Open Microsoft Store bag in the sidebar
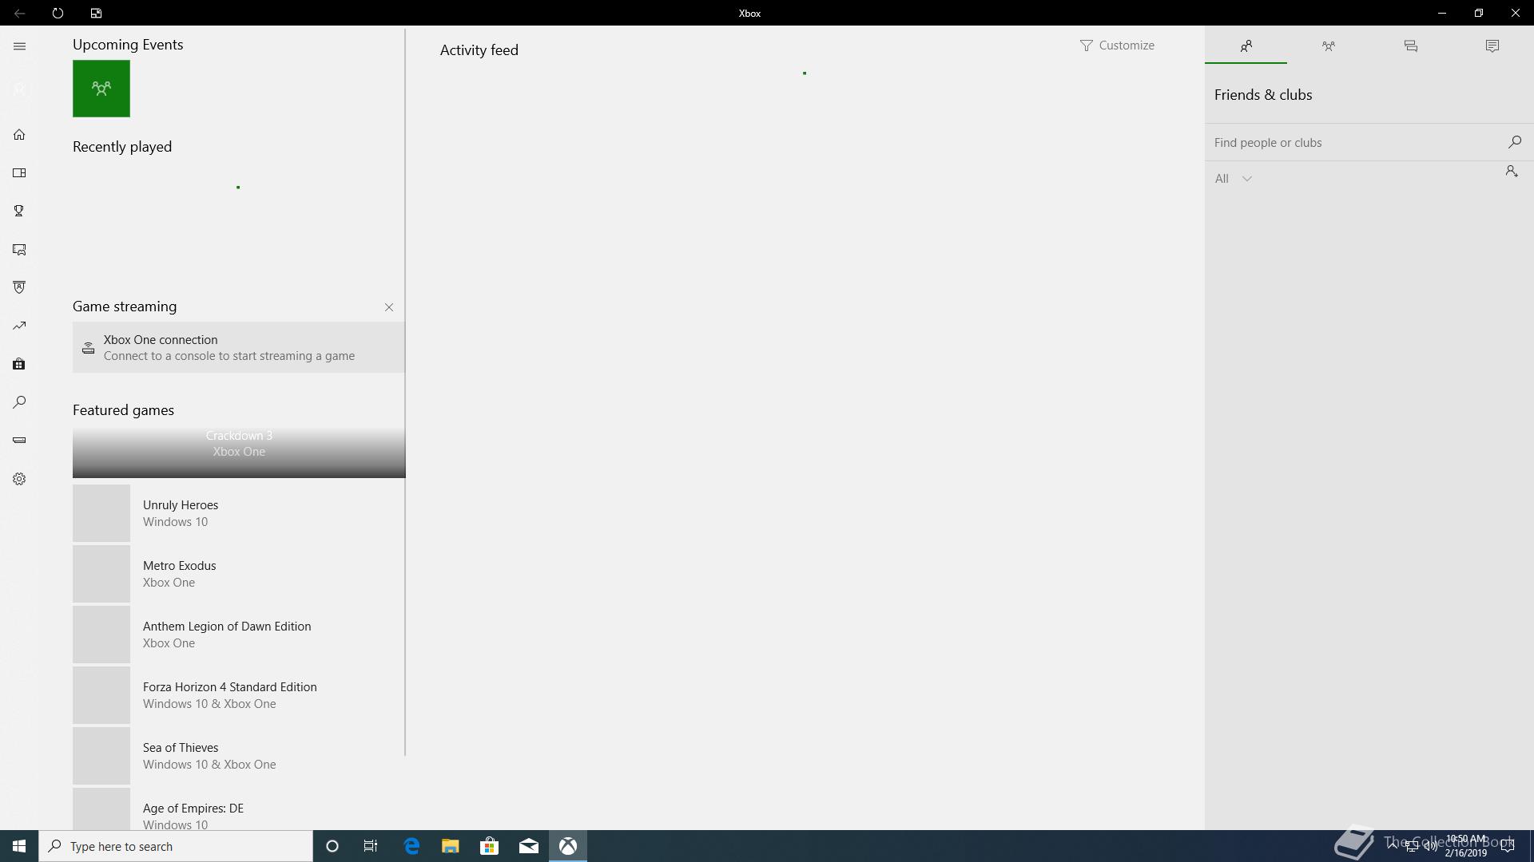This screenshot has width=1534, height=862. point(19,364)
